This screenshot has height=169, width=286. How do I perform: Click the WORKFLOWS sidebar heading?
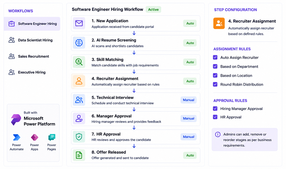21,11
